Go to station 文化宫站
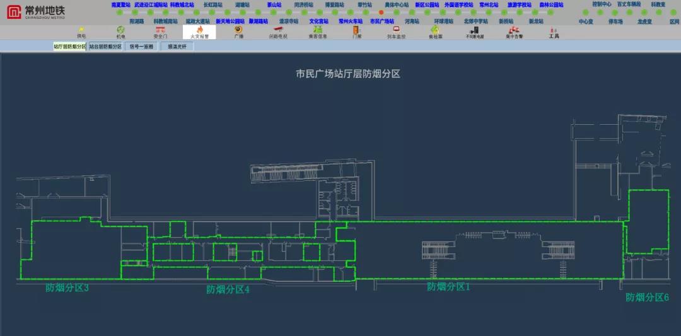This screenshot has height=336, width=681. point(319,21)
